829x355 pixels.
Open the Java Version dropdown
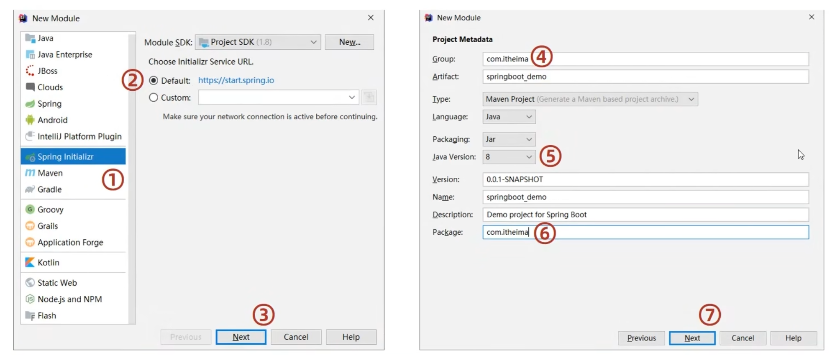509,157
